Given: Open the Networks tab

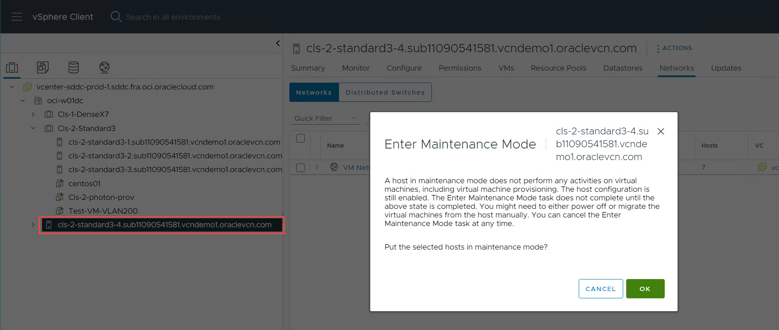Looking at the screenshot, I should pyautogui.click(x=677, y=68).
